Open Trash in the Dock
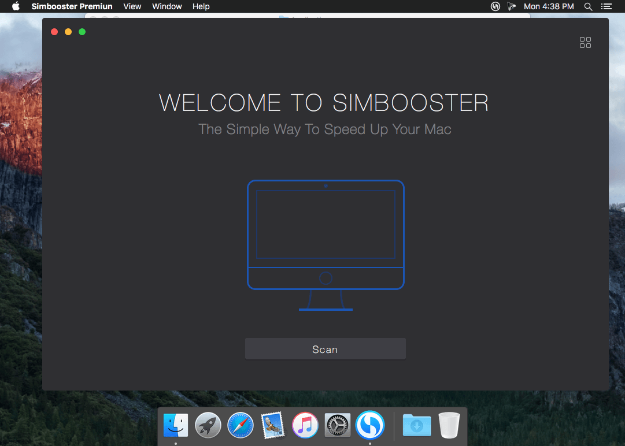Viewport: 625px width, 446px height. coord(449,425)
